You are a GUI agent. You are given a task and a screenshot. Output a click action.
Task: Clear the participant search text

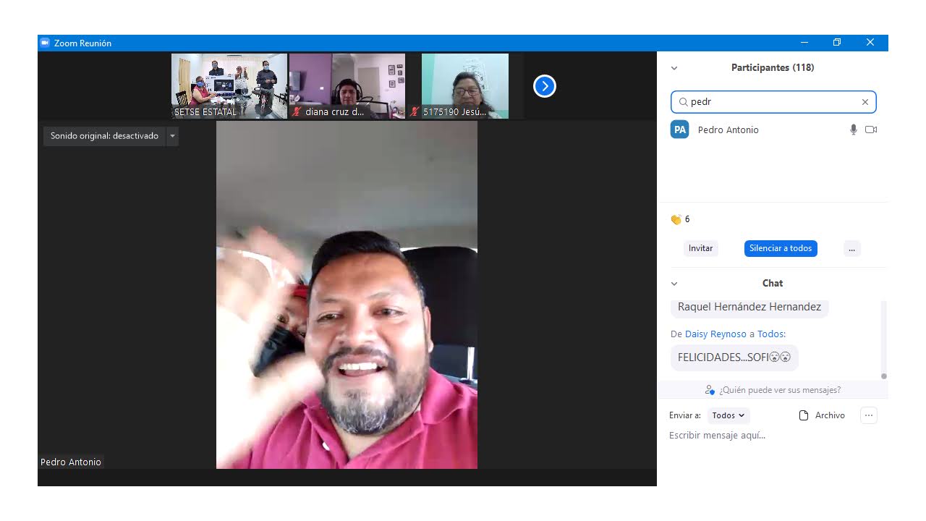pyautogui.click(x=865, y=102)
